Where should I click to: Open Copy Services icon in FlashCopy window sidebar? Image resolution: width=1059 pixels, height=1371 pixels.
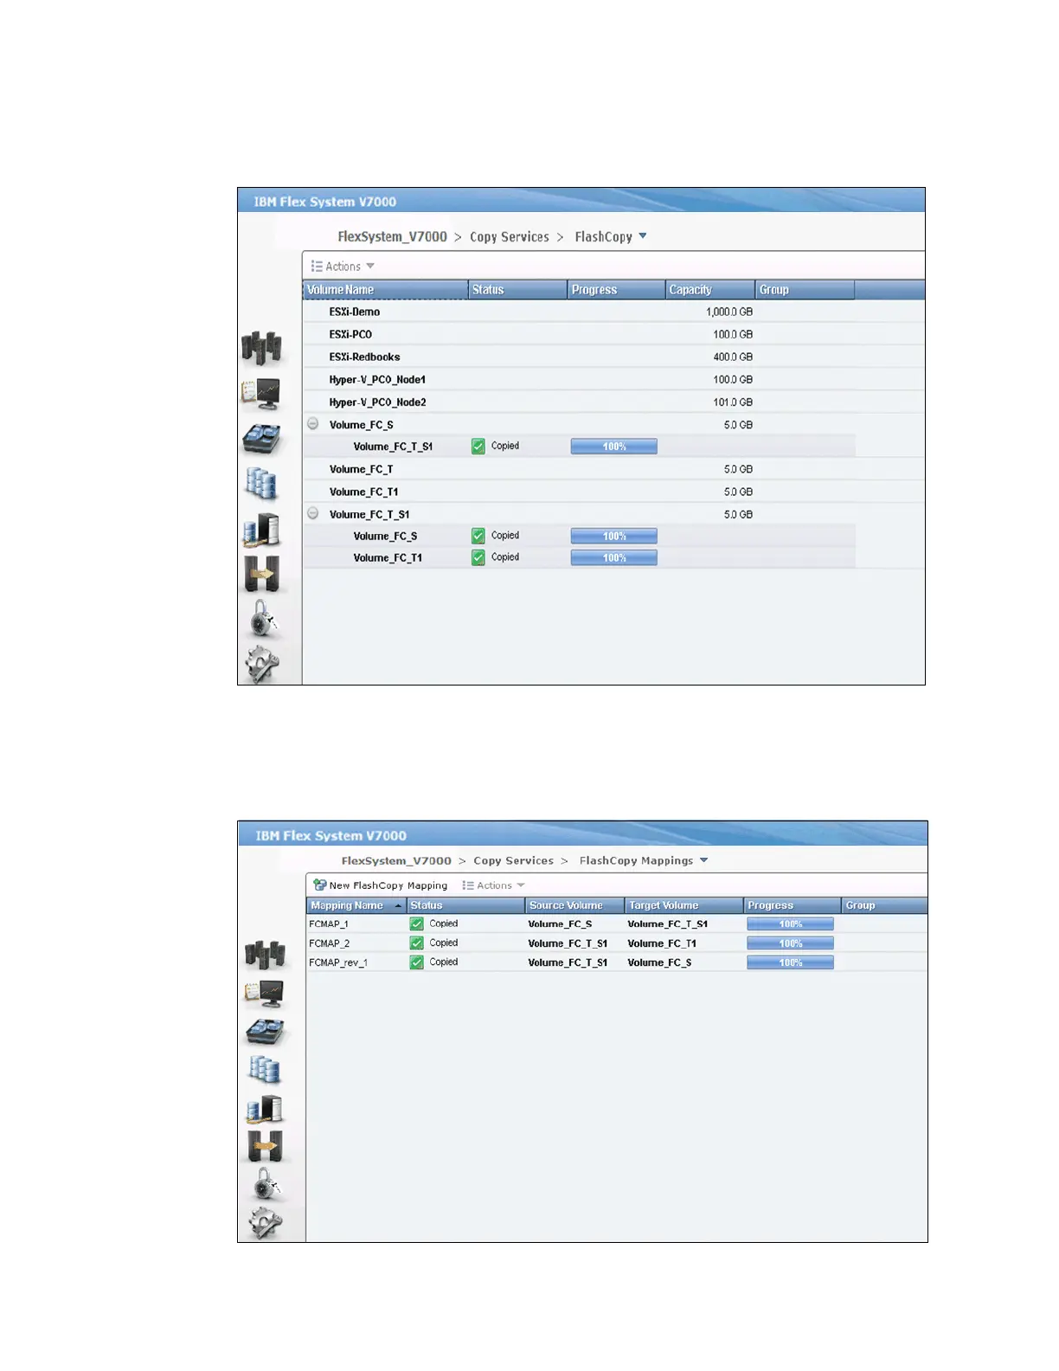(x=261, y=574)
